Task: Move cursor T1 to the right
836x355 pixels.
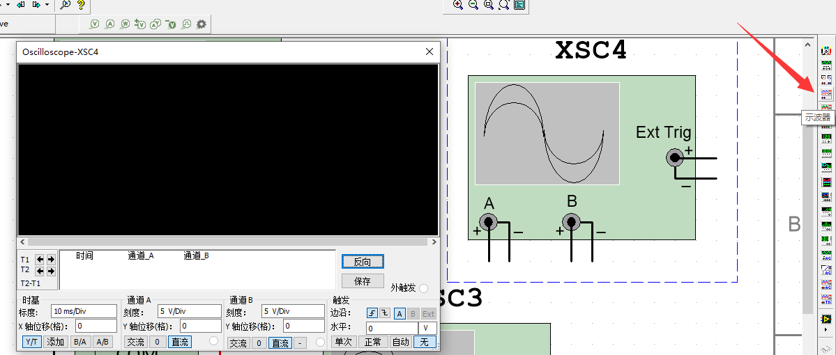Action: pos(51,260)
